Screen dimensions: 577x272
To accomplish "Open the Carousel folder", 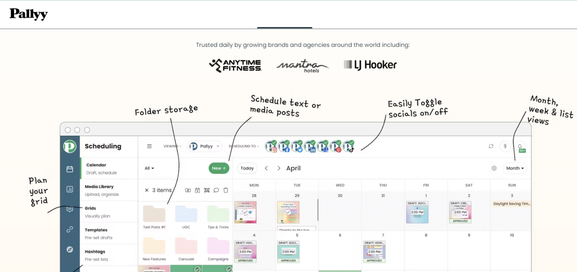I will point(186,249).
